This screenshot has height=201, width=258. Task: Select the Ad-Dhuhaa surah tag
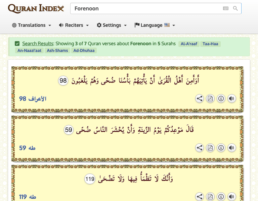pos(83,51)
